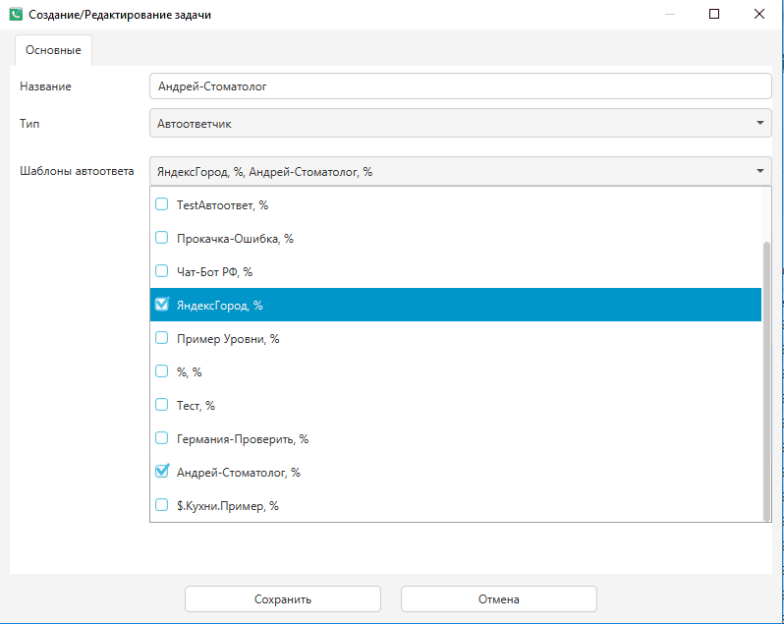Check the Прокачка-Ошибка checkbox
The height and width of the screenshot is (624, 784).
[x=161, y=238]
